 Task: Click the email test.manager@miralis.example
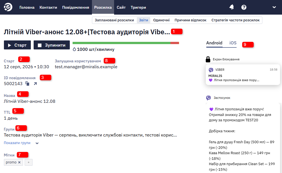[86, 67]
